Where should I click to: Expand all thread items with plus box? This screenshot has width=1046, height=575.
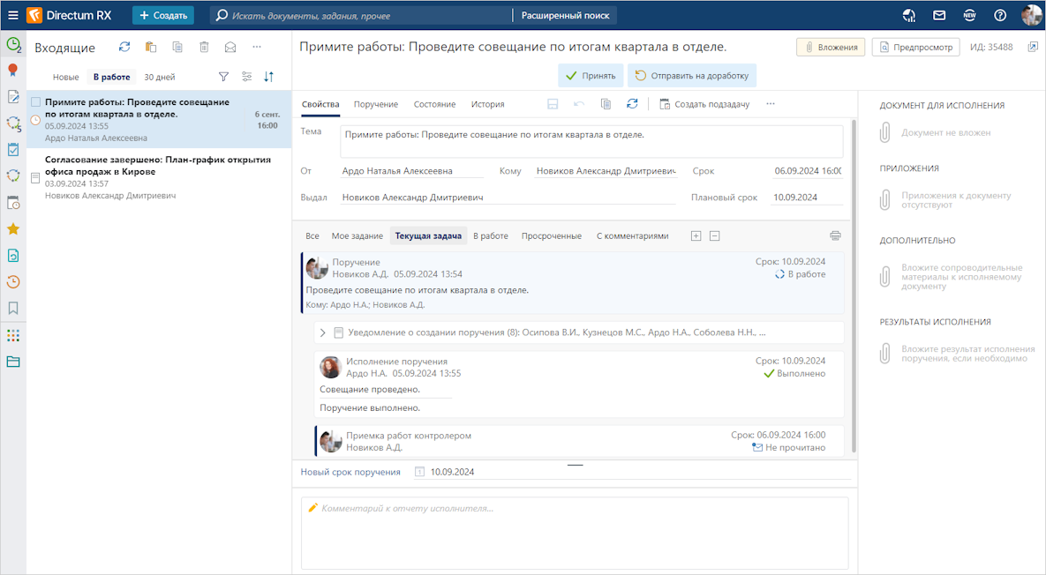click(696, 236)
